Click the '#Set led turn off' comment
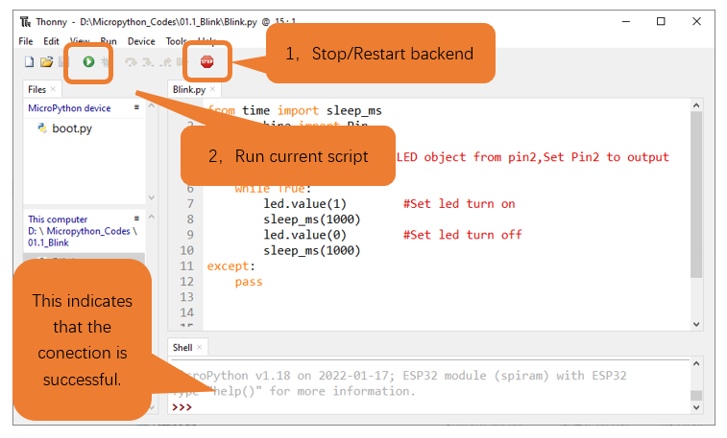The width and height of the screenshot is (727, 438). 462,235
